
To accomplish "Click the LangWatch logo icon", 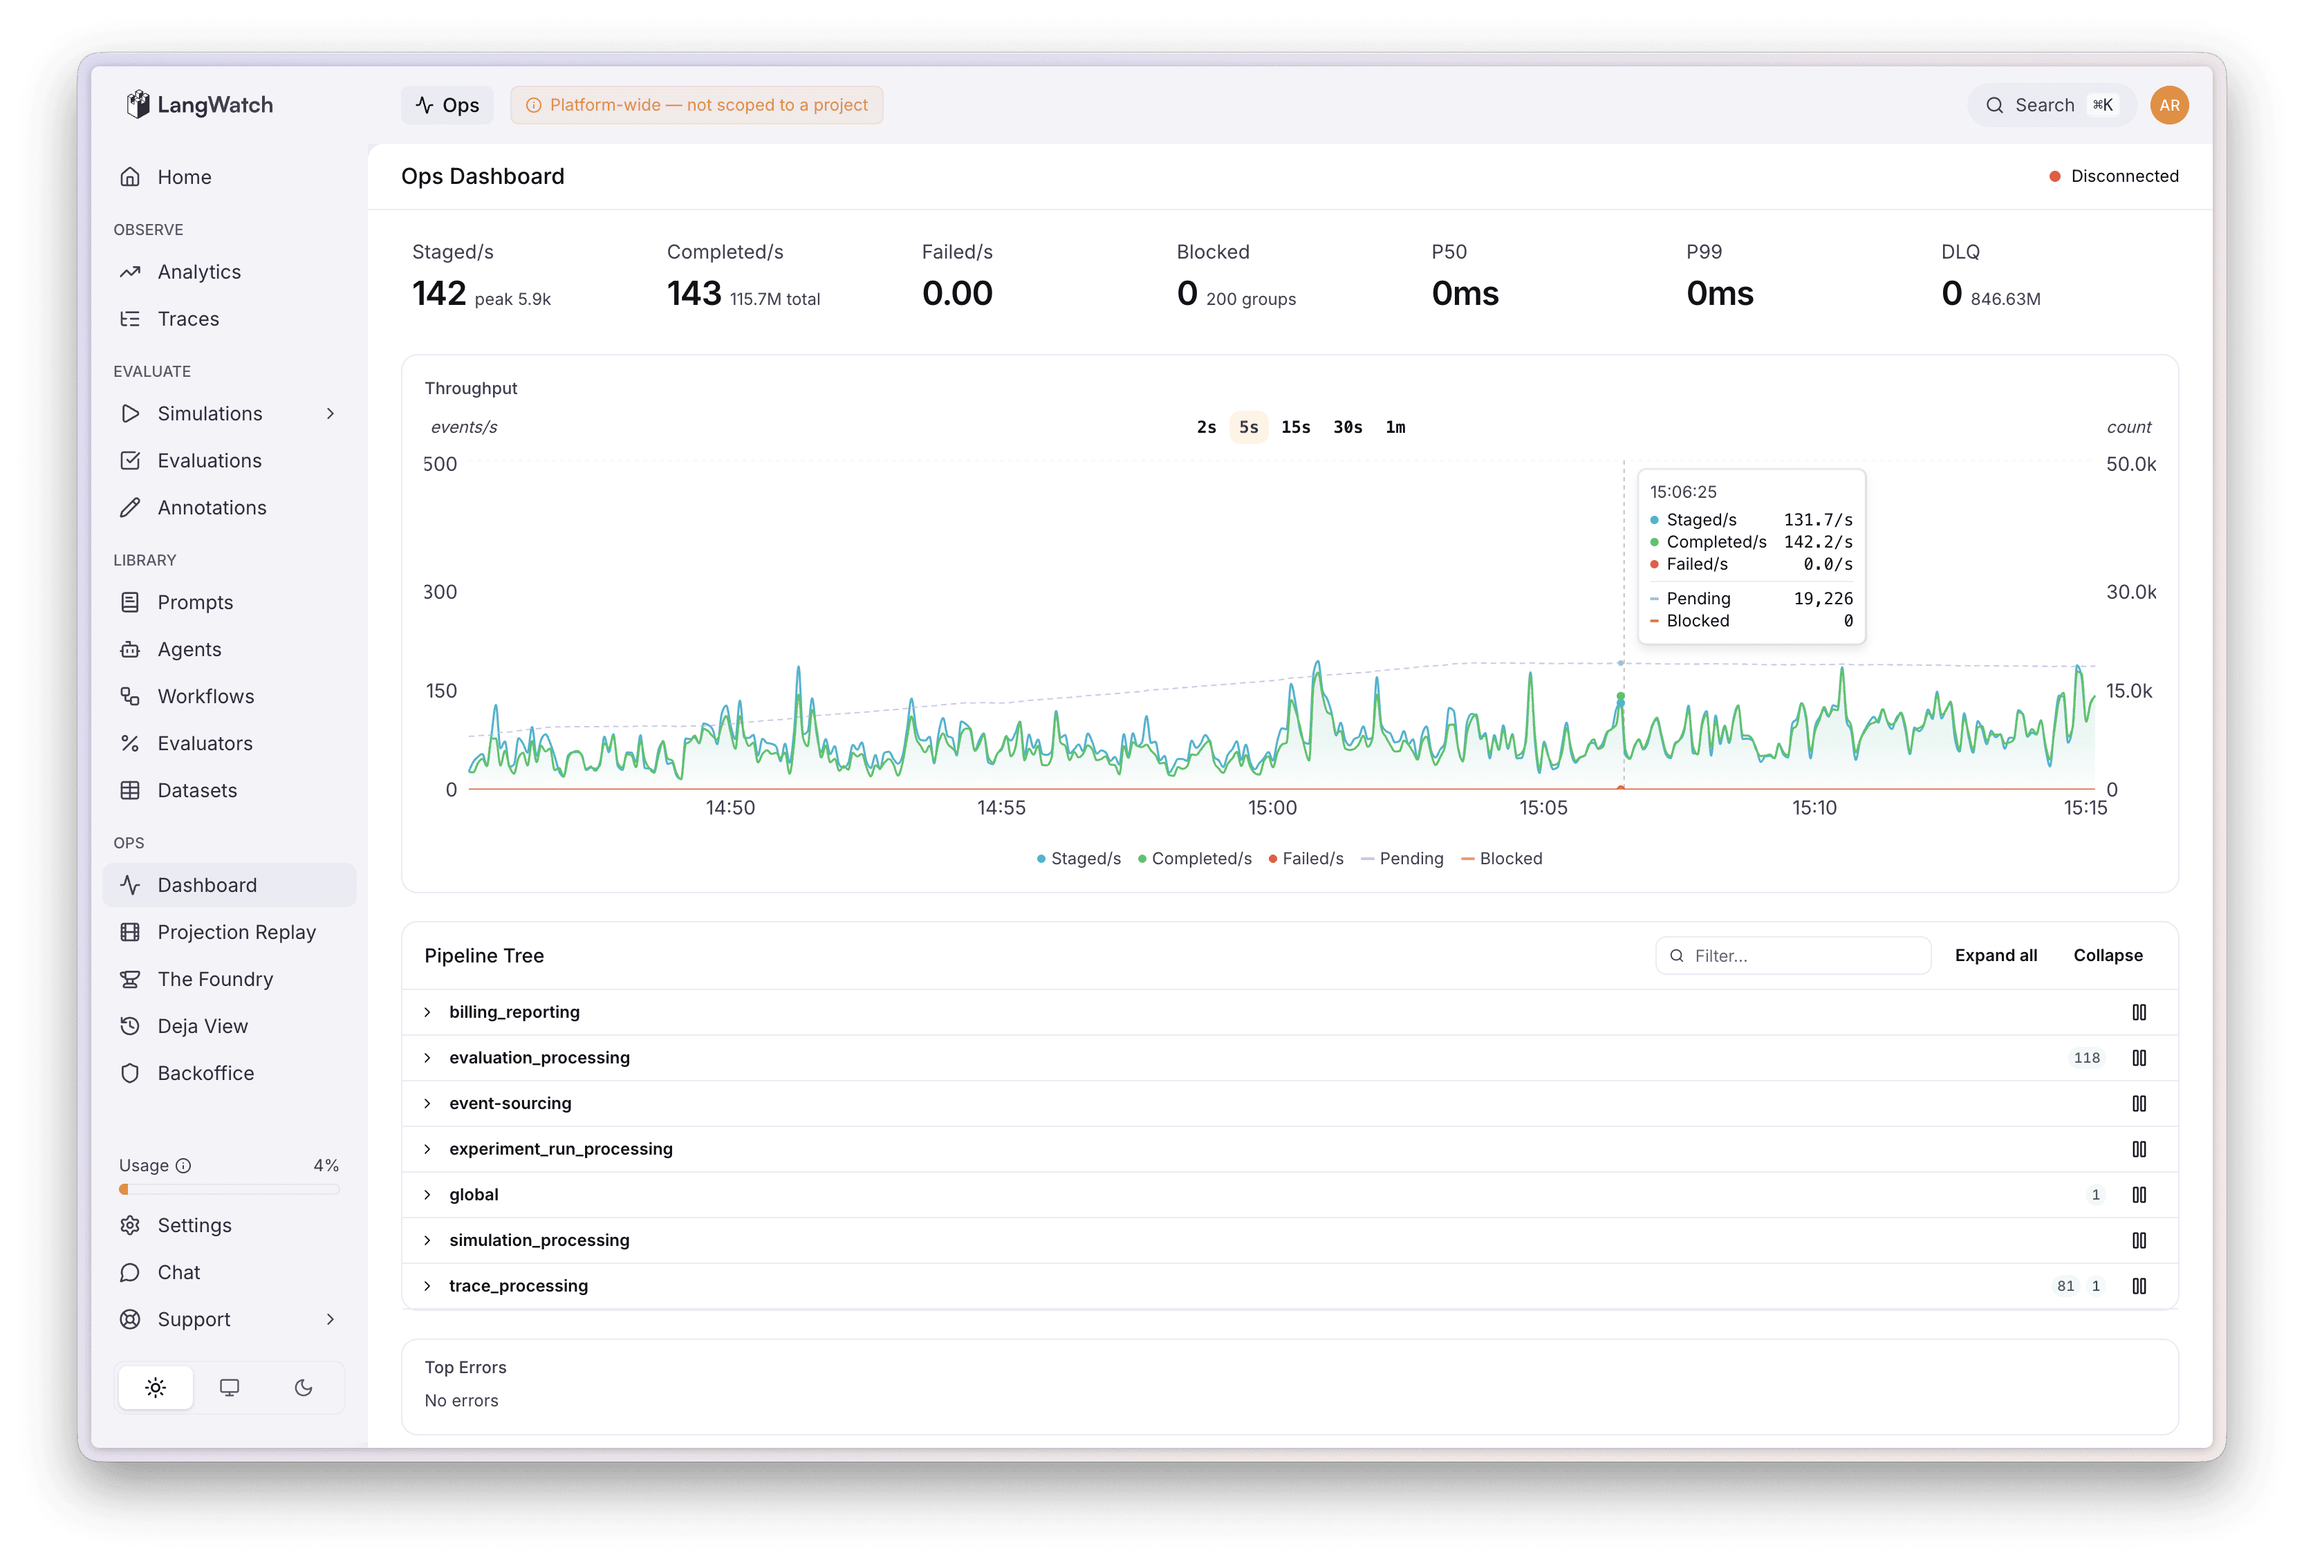I will [138, 104].
